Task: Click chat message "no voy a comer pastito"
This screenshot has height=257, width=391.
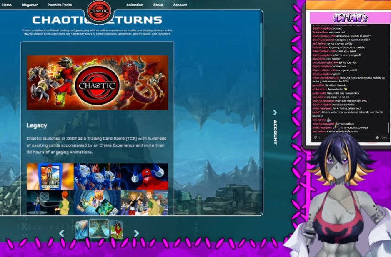Action: (340, 44)
